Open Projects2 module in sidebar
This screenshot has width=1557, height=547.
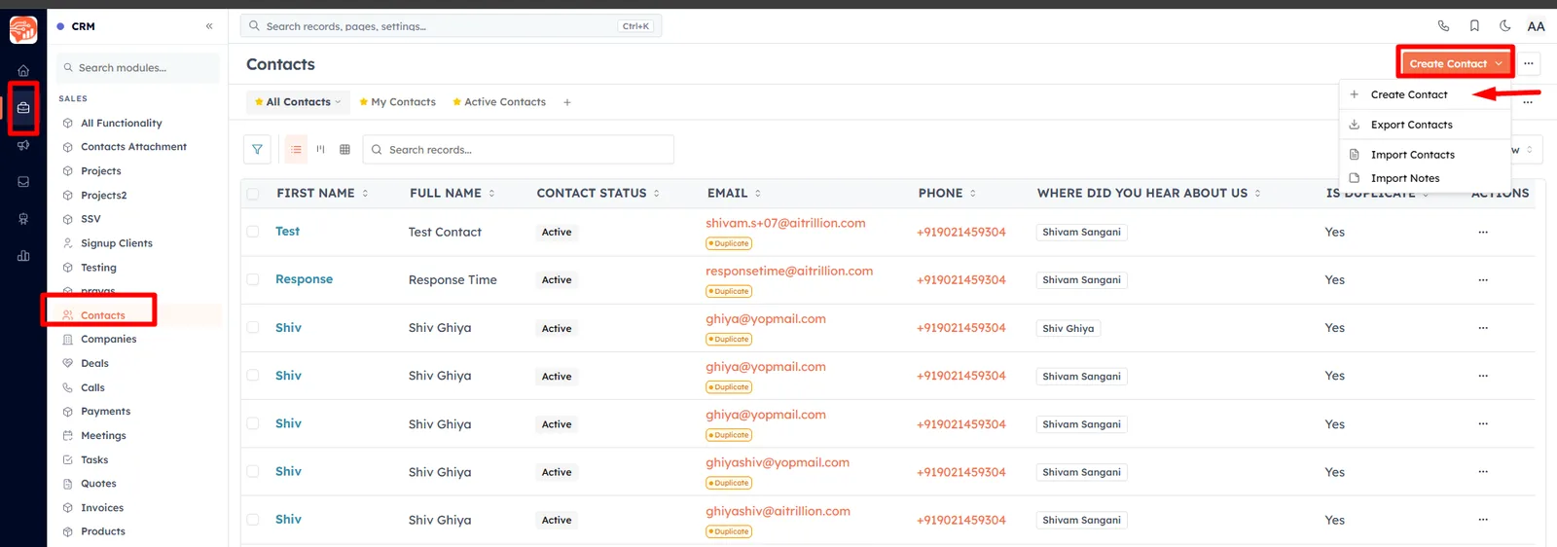coord(104,196)
